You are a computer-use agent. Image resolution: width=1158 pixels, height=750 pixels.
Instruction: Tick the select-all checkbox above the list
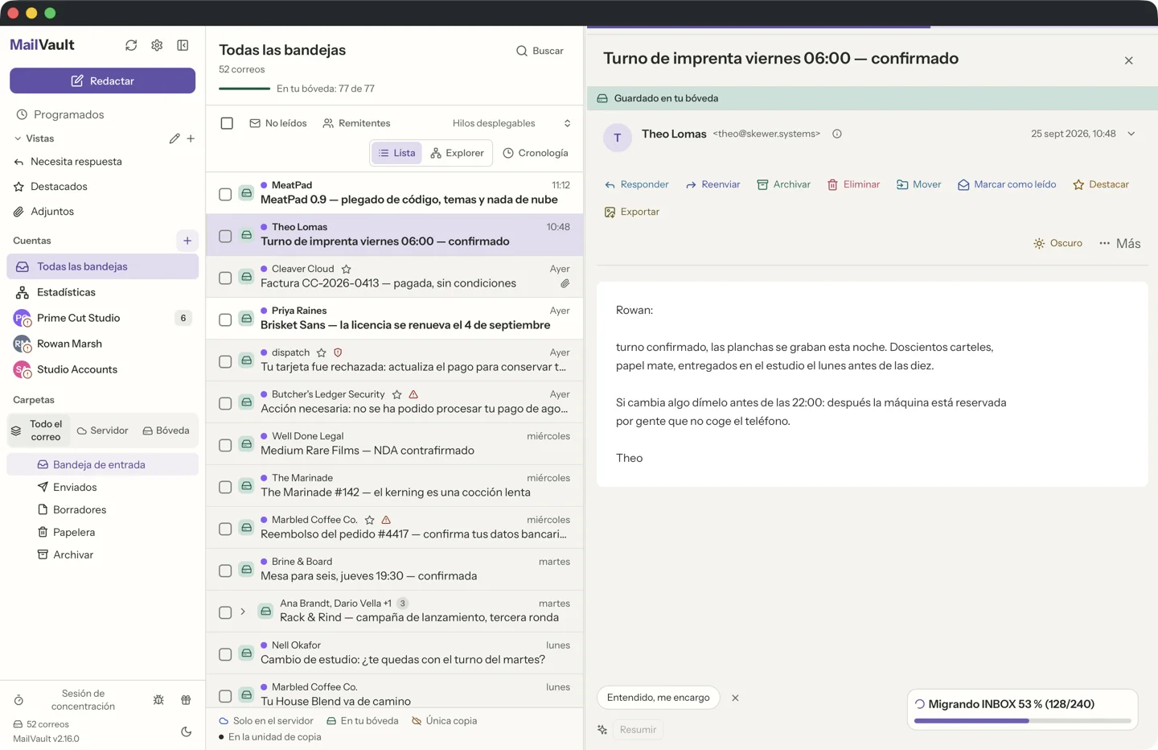[227, 123]
